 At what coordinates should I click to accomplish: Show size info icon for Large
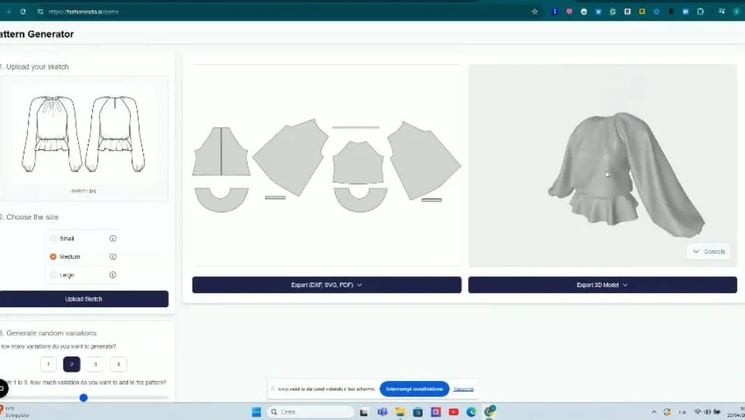point(112,275)
